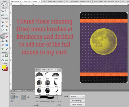Click the Opacity slider handle
Viewport: 129px width, 107px height.
[54, 105]
